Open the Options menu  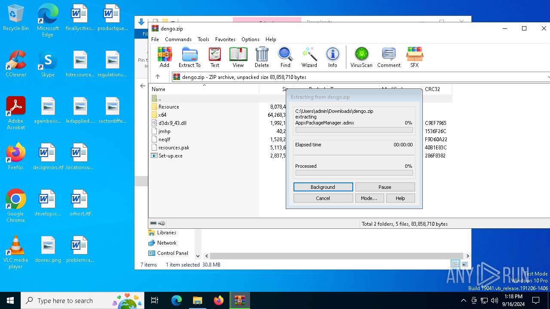[251, 39]
